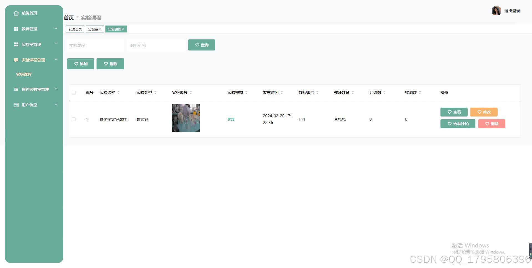
Task: Open the 预览 video link
Action: [231, 119]
